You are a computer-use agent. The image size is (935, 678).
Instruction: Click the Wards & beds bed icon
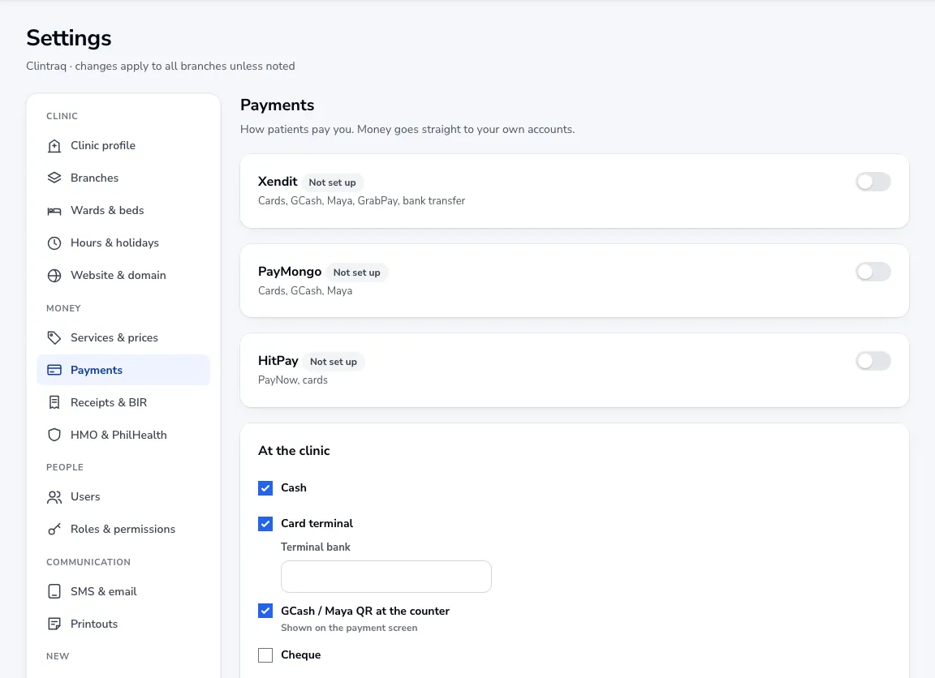click(x=54, y=210)
